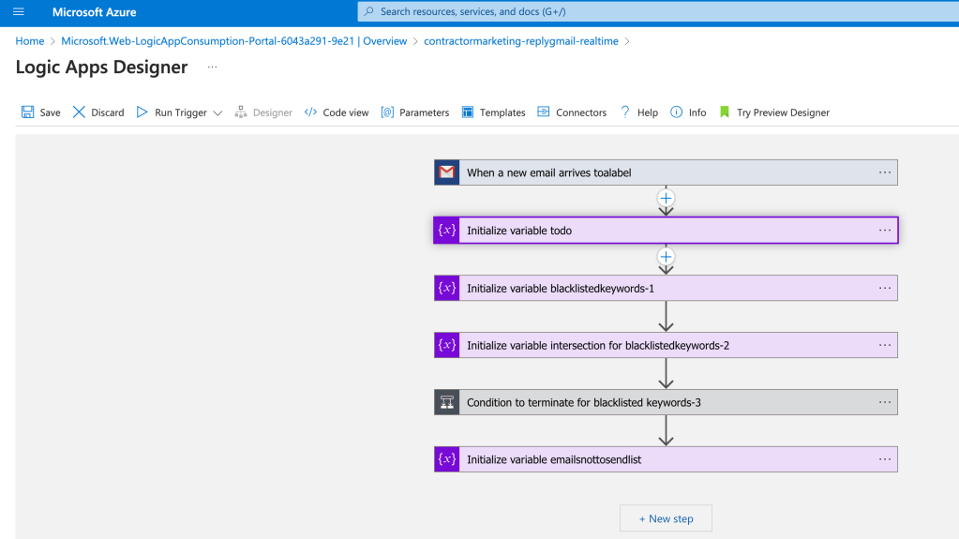This screenshot has height=539, width=959.
Task: Click the Connectors toolbar icon
Action: coord(543,112)
